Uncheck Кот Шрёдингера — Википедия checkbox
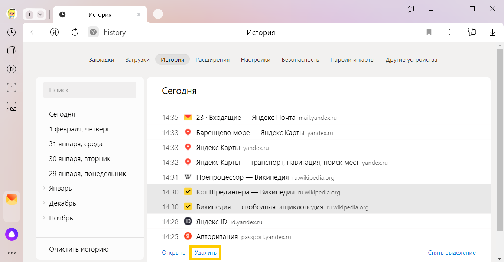This screenshot has height=262, width=504. click(x=188, y=192)
